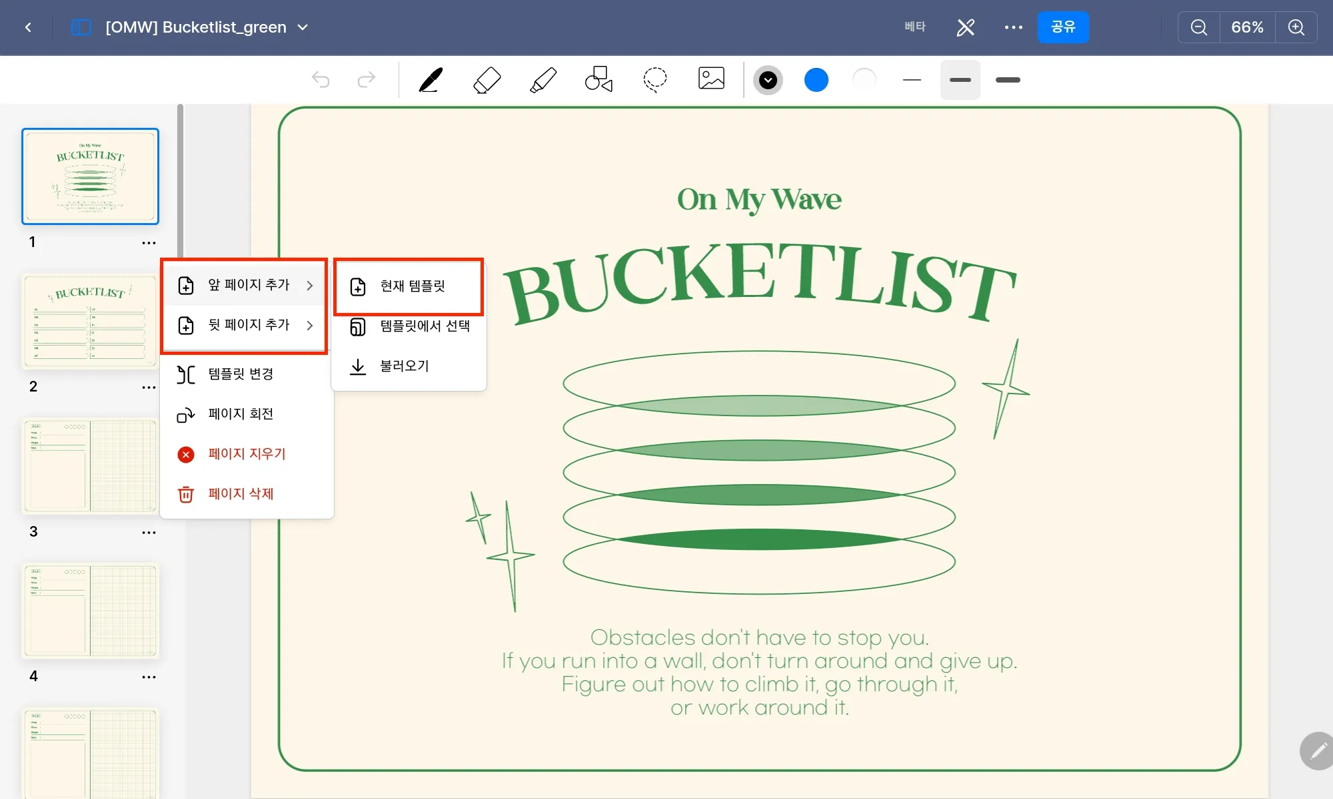1333x799 pixels.
Task: Select 페이지 삭제 from the context menu
Action: 241,494
